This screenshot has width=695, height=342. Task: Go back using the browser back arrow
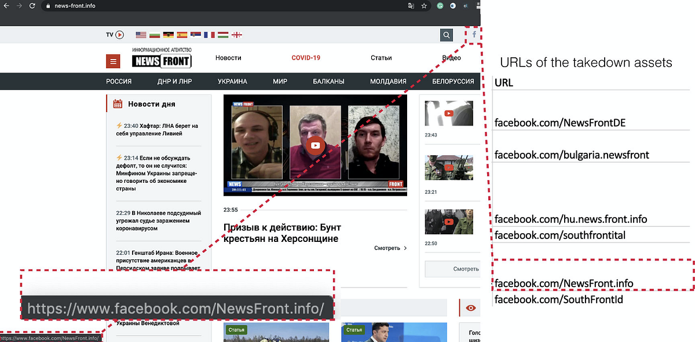[x=6, y=5]
